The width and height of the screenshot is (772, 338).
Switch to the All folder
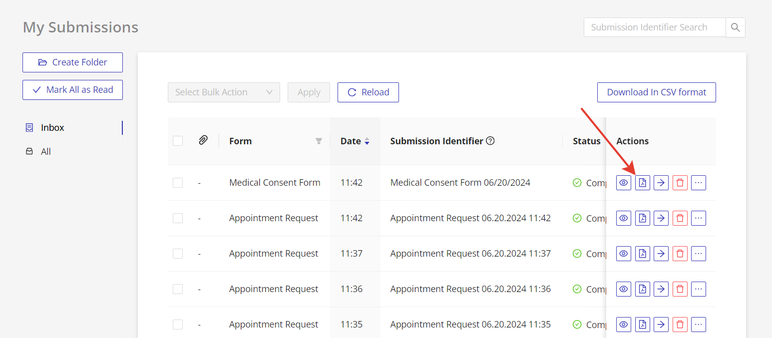pos(46,152)
